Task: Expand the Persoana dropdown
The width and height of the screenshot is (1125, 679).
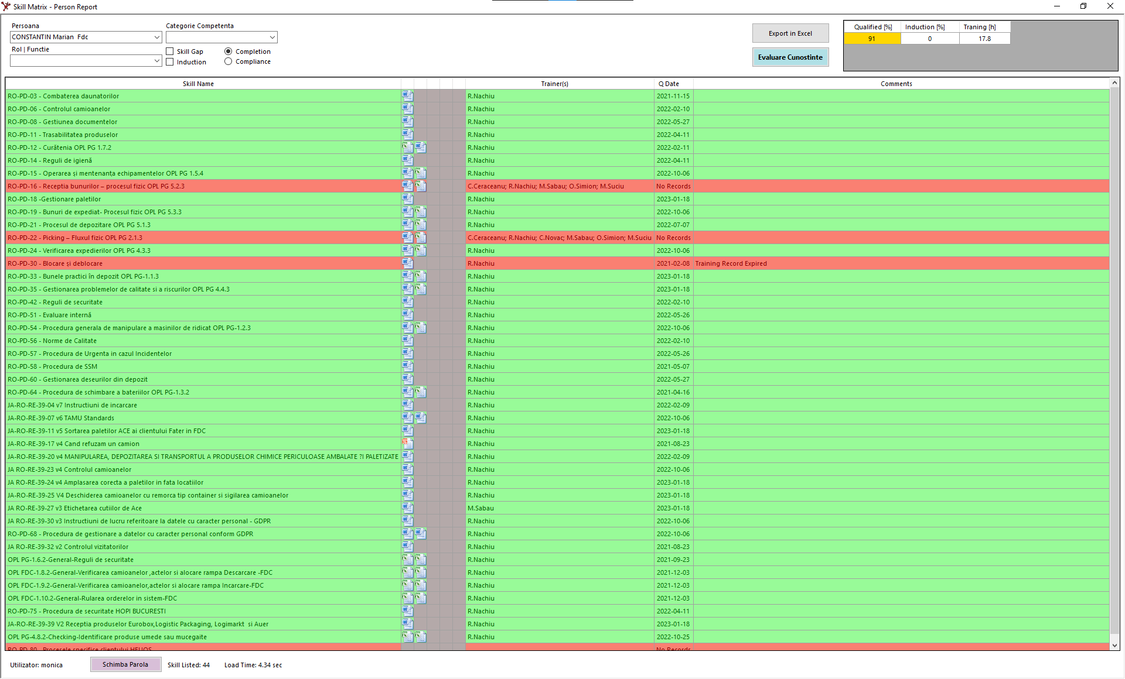Action: [x=156, y=37]
